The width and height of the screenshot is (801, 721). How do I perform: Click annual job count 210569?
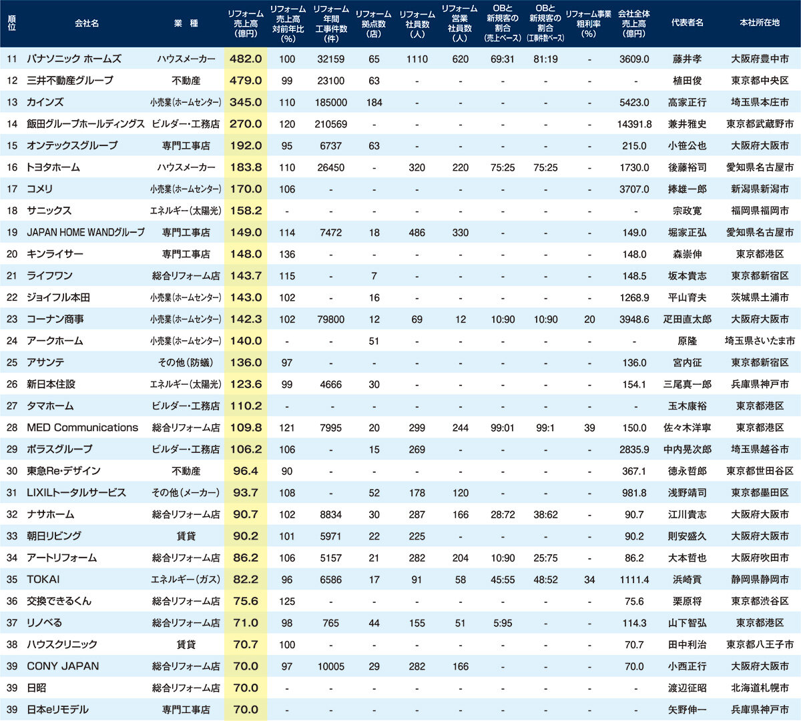[330, 124]
